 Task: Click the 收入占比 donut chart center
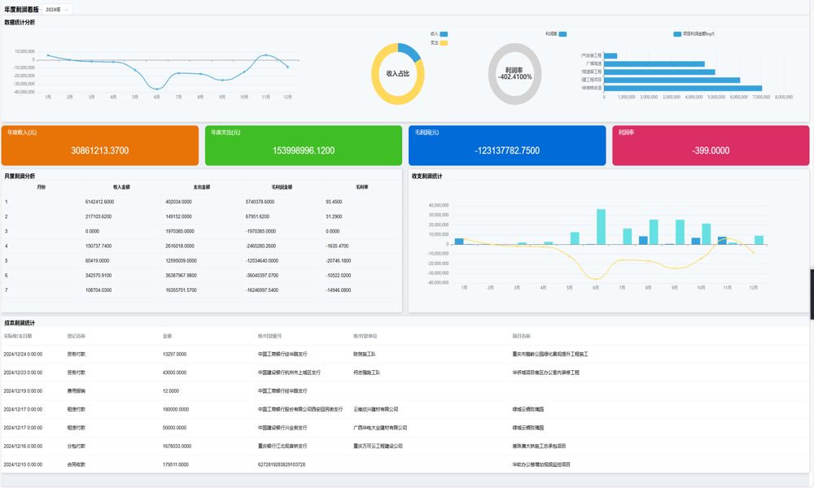398,74
